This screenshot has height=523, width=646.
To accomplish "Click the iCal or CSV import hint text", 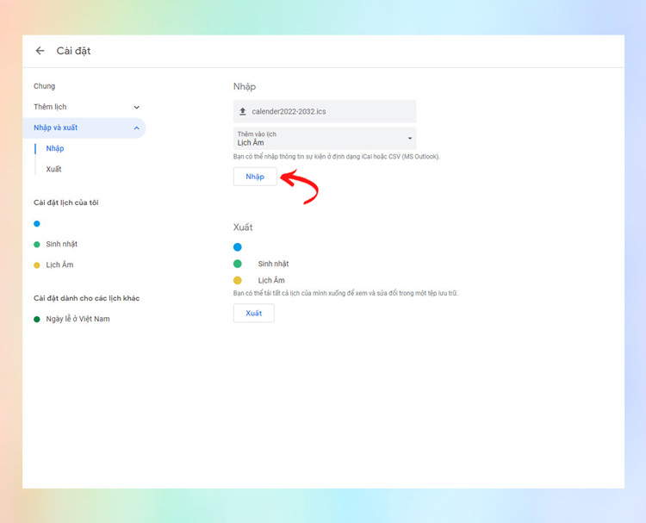I will tap(337, 157).
